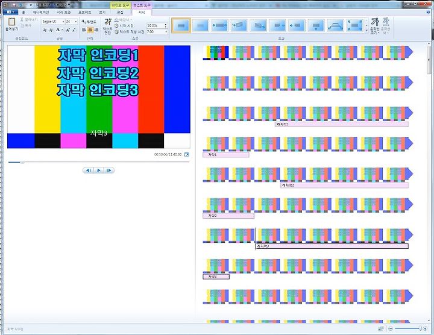Open the background color (배경색) dropdown
The image size is (434, 335).
coord(123,20)
